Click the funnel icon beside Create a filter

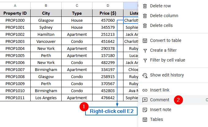[x=145, y=50]
